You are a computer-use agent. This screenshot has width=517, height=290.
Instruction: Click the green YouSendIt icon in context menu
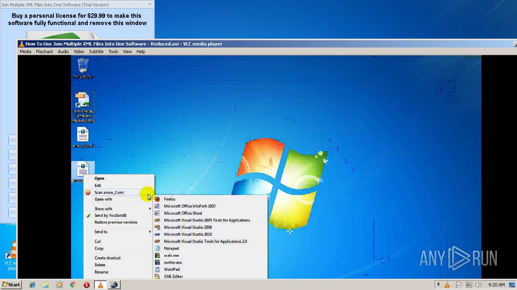pyautogui.click(x=88, y=215)
